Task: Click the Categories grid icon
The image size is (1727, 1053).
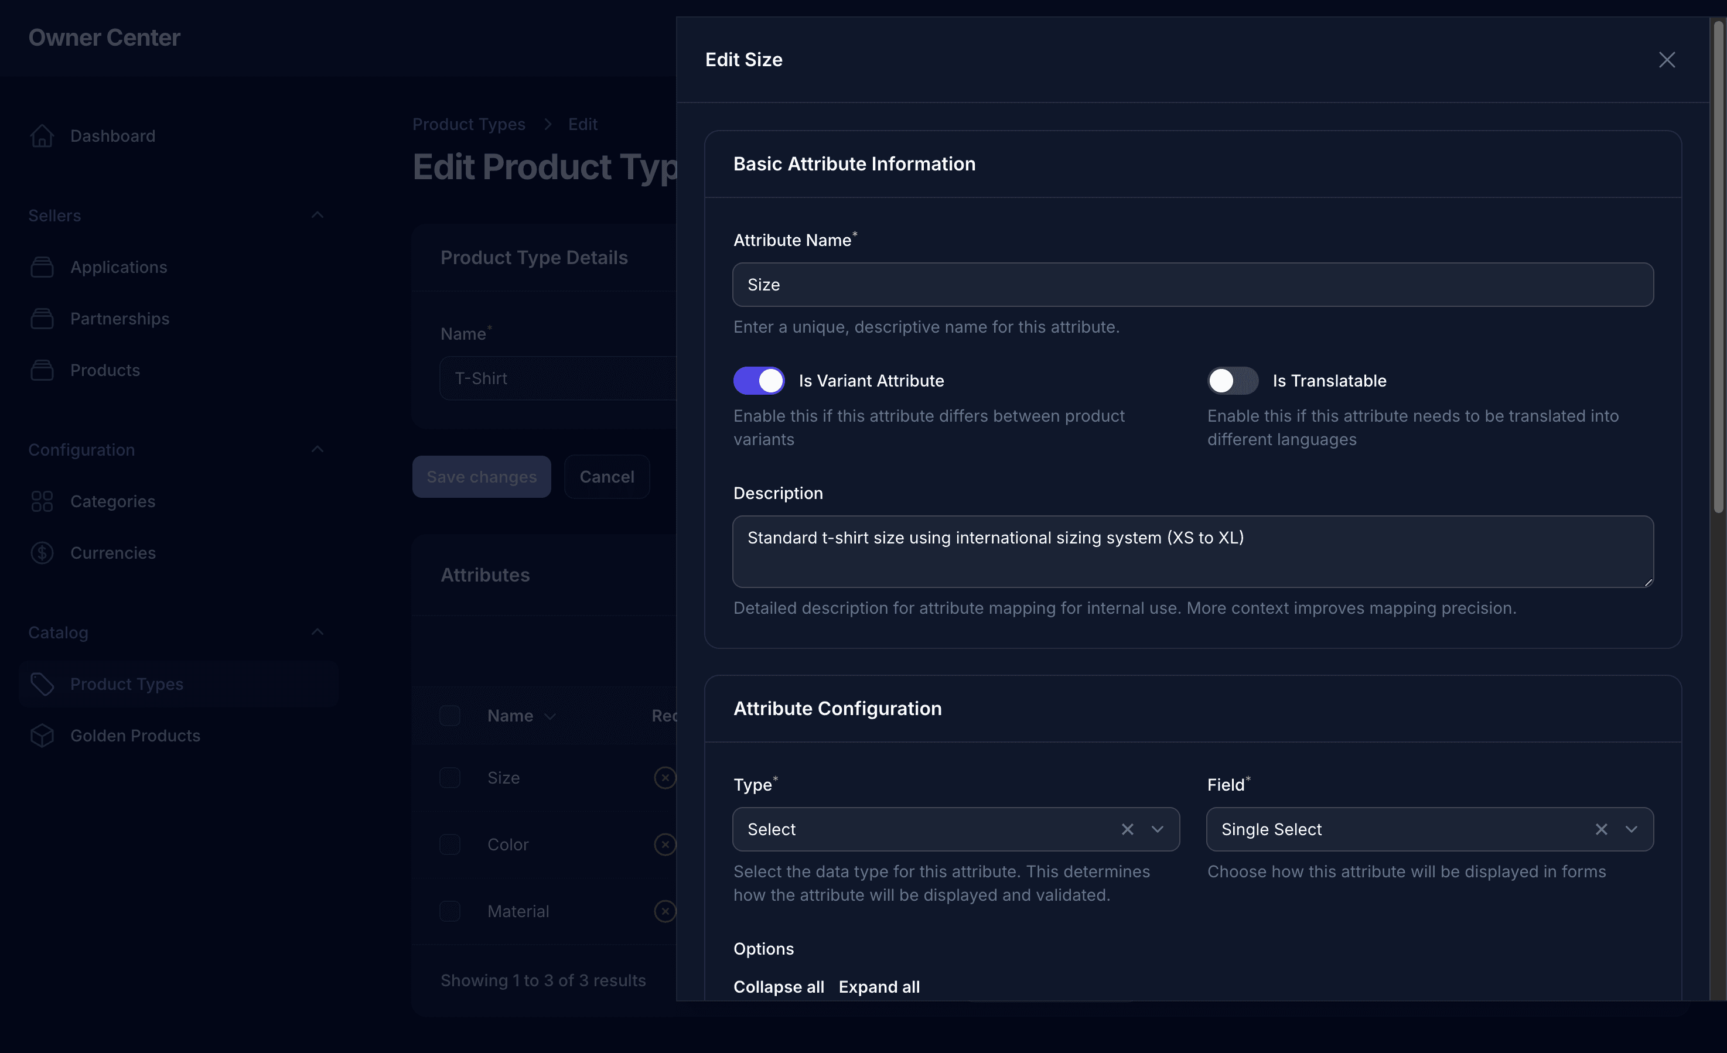Action: (x=42, y=502)
